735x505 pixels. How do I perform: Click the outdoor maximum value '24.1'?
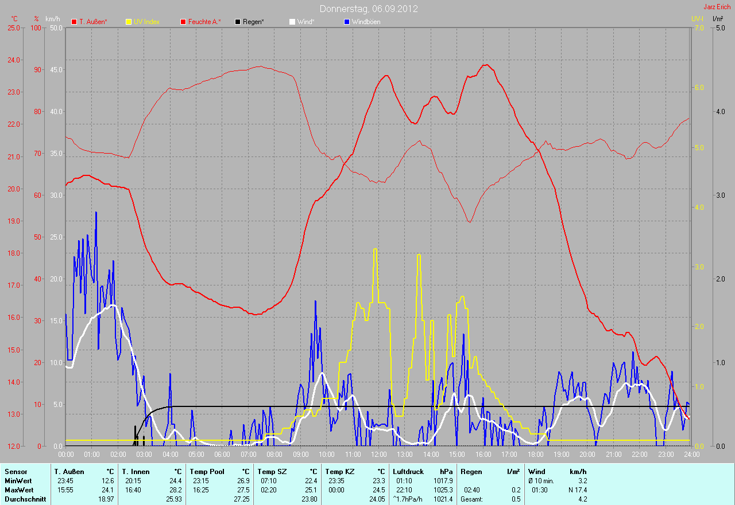pyautogui.click(x=108, y=490)
